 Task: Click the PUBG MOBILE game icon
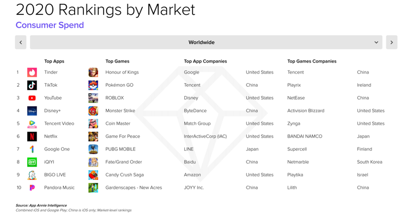pyautogui.click(x=93, y=149)
